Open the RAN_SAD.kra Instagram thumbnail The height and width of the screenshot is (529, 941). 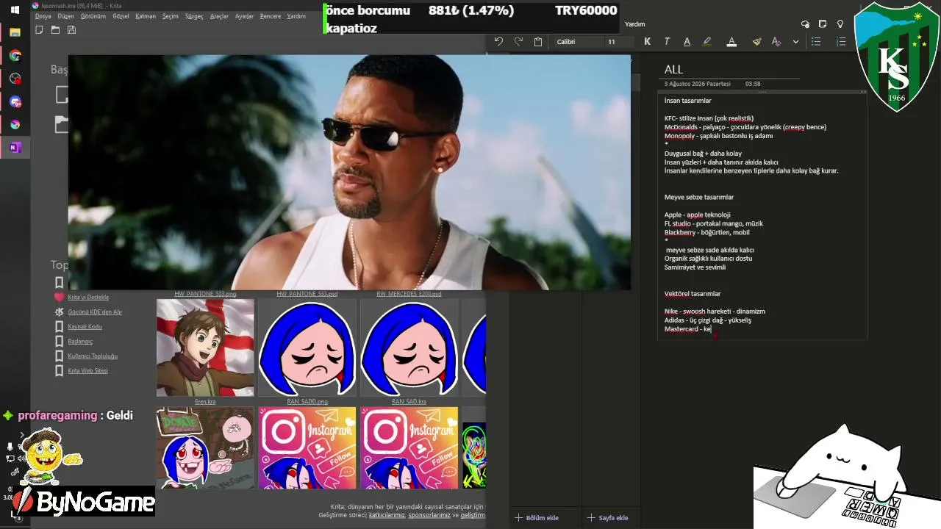409,448
